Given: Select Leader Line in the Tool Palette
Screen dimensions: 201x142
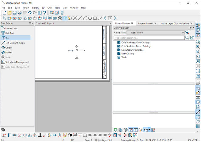Looking at the screenshot, I should click(11, 28).
